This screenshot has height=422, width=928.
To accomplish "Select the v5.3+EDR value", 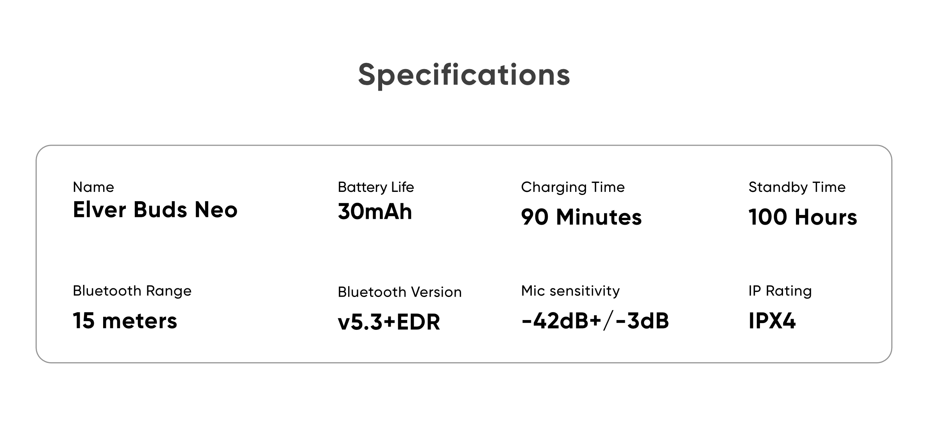I will pyautogui.click(x=389, y=322).
